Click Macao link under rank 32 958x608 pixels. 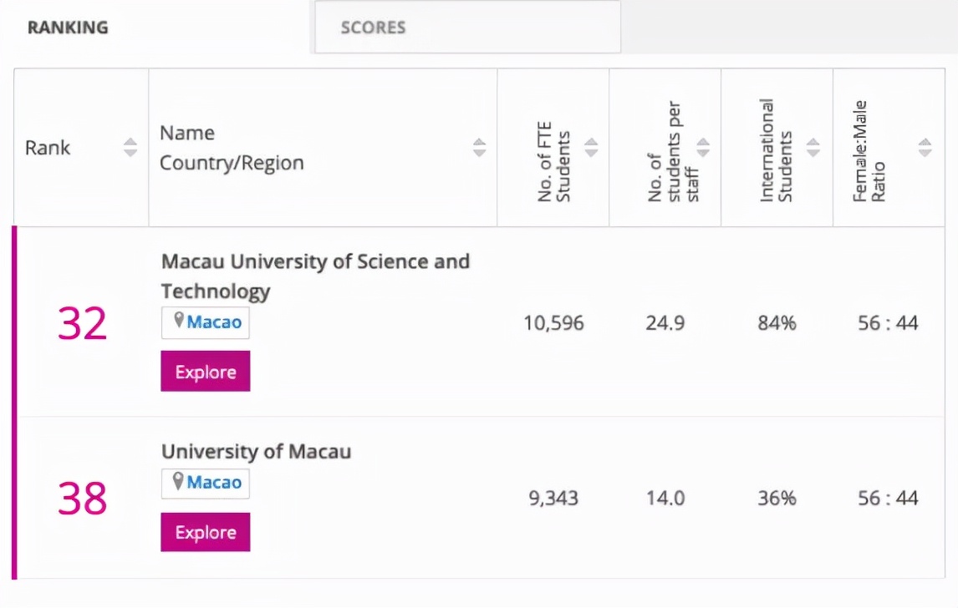[x=214, y=322]
